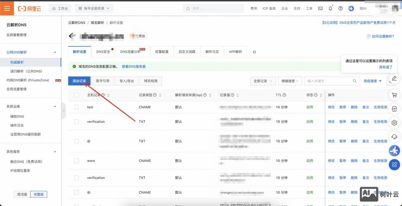Image resolution: width=402 pixels, height=206 pixels.
Task: Expand 高级搜索 options
Action: coord(372,81)
